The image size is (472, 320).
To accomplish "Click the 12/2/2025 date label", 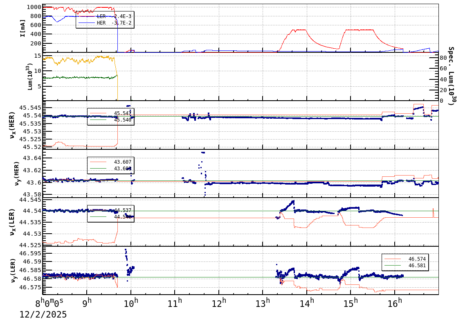I will (x=43, y=314).
